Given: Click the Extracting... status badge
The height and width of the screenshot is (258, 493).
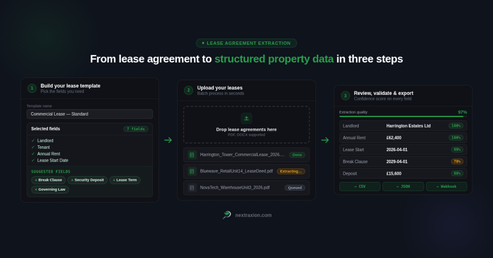Looking at the screenshot, I should [291, 171].
